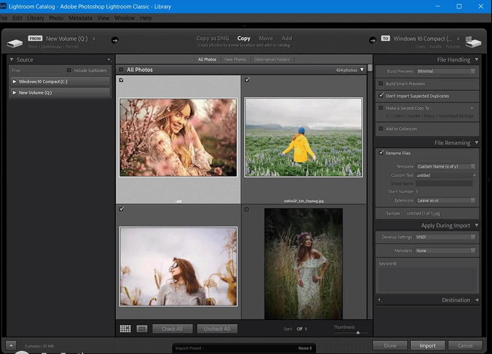Image resolution: width=492 pixels, height=354 pixels.
Task: Expand New Volume (Q:) source
Action: [x=14, y=93]
